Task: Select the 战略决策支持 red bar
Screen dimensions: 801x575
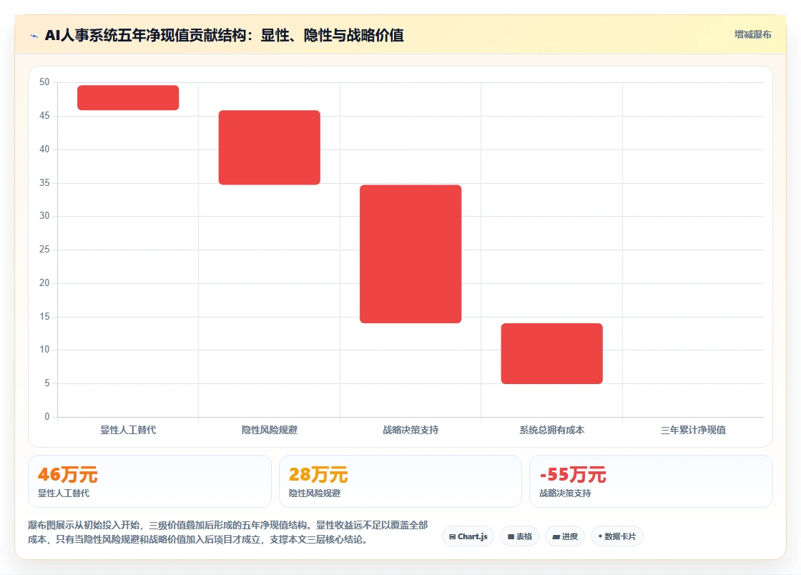Action: pos(411,254)
